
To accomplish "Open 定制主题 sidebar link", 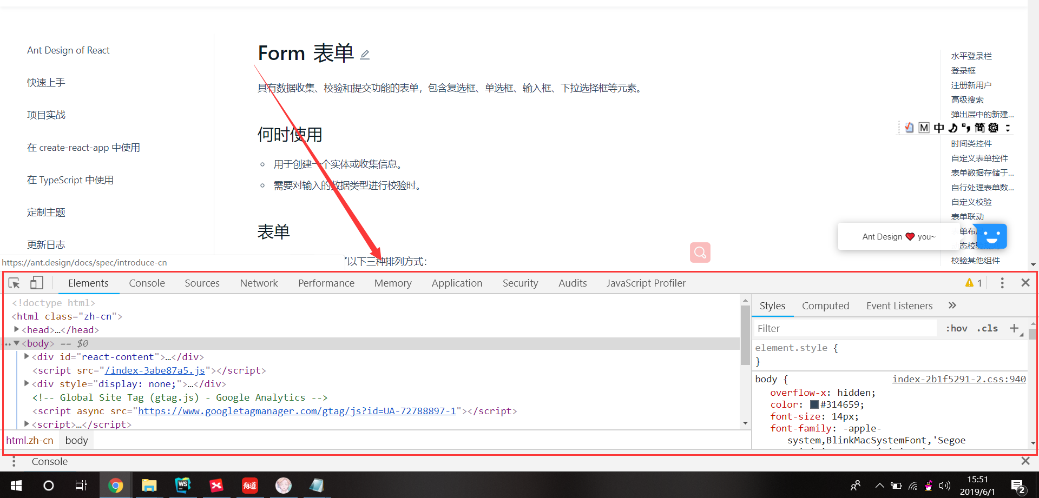I will (x=46, y=212).
